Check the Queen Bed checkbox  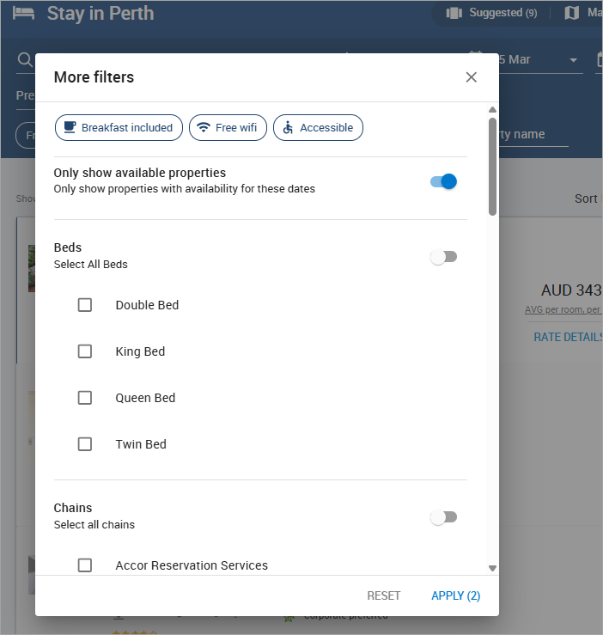[85, 398]
